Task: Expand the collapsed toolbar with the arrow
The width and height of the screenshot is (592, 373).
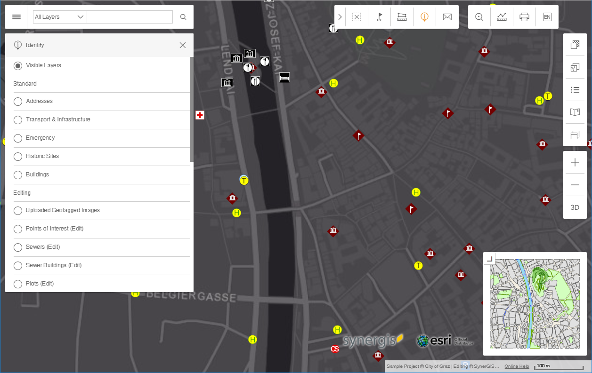Action: pos(340,16)
